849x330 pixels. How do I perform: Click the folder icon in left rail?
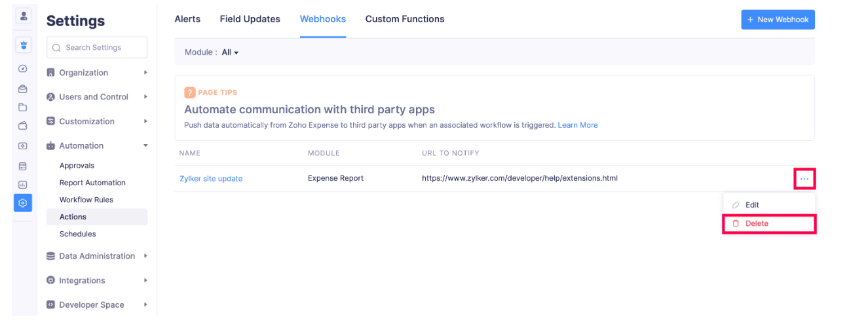point(23,107)
